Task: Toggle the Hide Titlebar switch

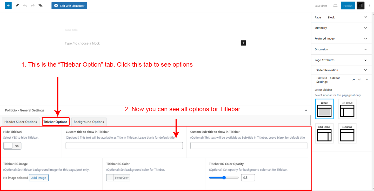Action: point(12,146)
